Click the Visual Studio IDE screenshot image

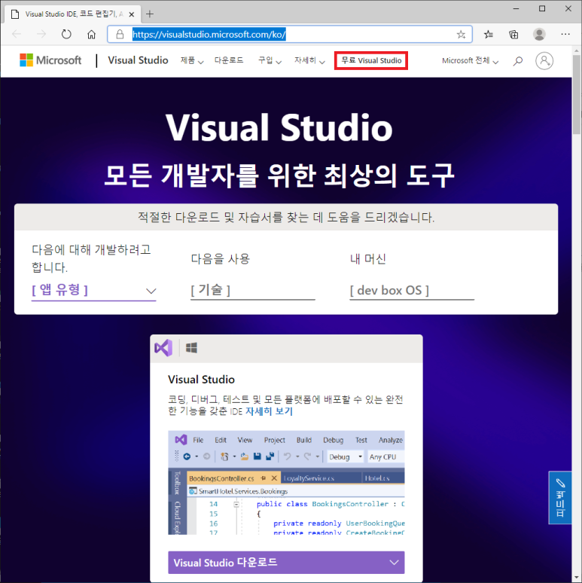(x=286, y=483)
